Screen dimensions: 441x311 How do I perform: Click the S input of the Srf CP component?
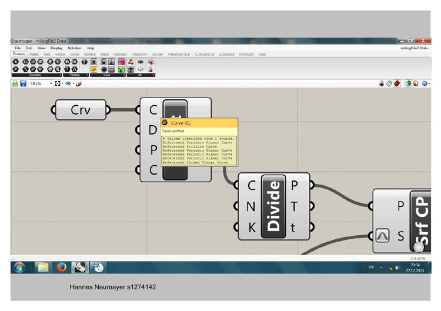pos(401,236)
